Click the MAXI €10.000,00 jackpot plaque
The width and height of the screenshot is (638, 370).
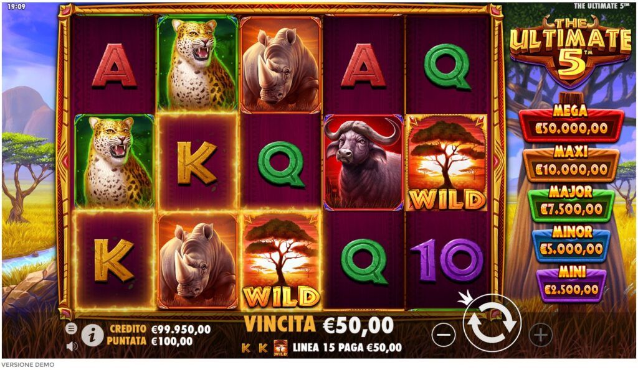571,164
